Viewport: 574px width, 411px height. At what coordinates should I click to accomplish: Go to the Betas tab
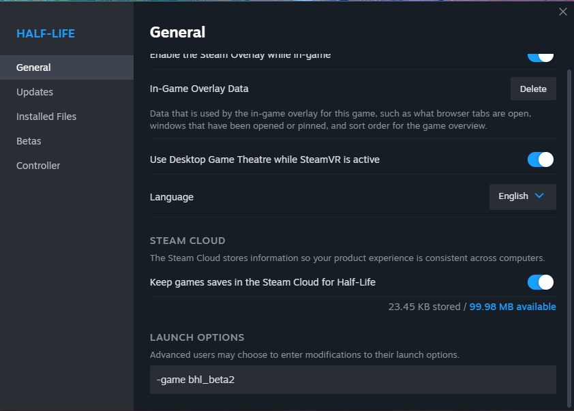29,141
